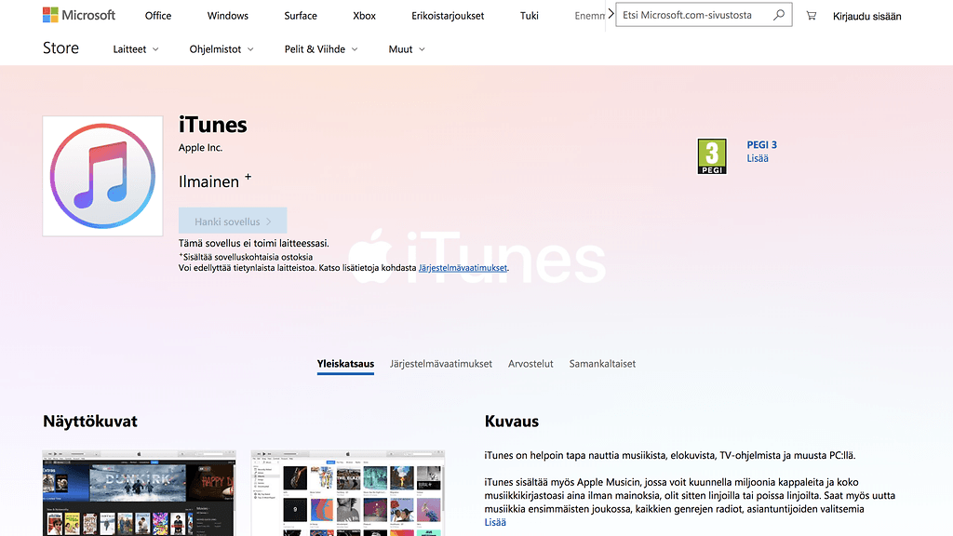Expand the Ohjelmistot dropdown menu
This screenshot has width=953, height=536.
click(x=221, y=49)
